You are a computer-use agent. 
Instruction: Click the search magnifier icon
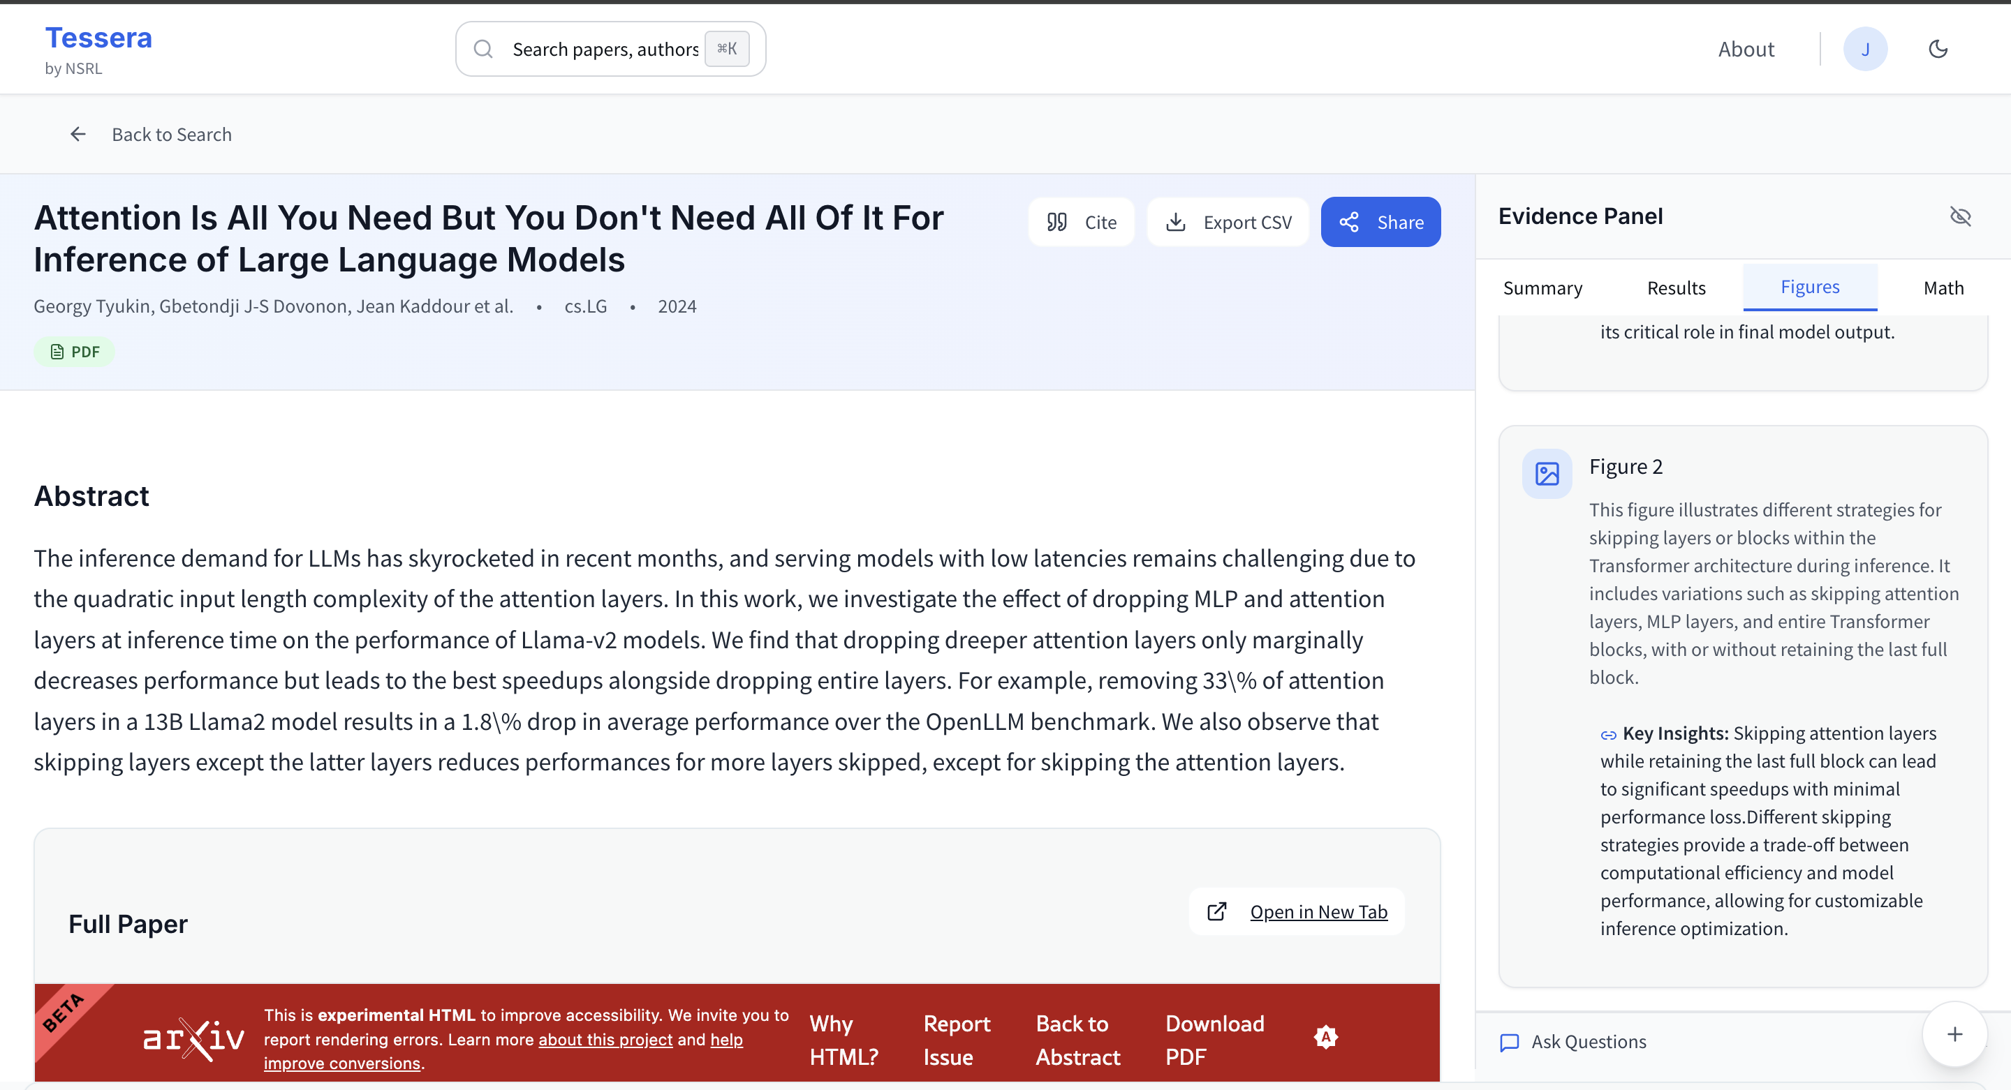[483, 49]
